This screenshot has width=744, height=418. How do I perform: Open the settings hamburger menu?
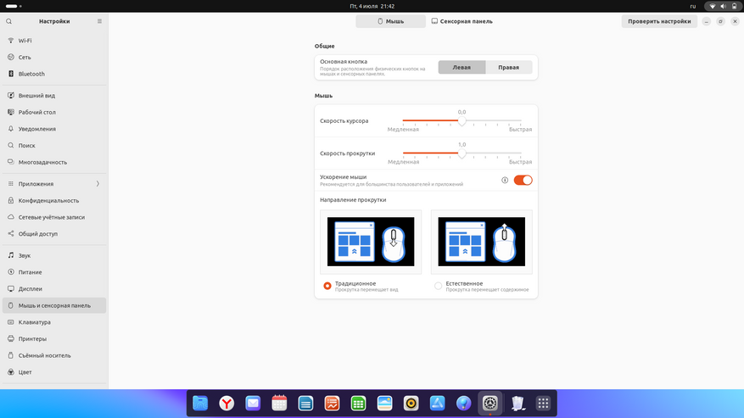click(x=99, y=21)
